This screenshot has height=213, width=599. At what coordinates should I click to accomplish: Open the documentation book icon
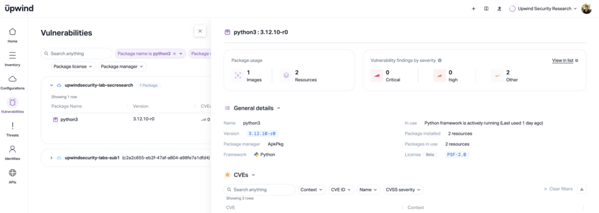click(486, 8)
